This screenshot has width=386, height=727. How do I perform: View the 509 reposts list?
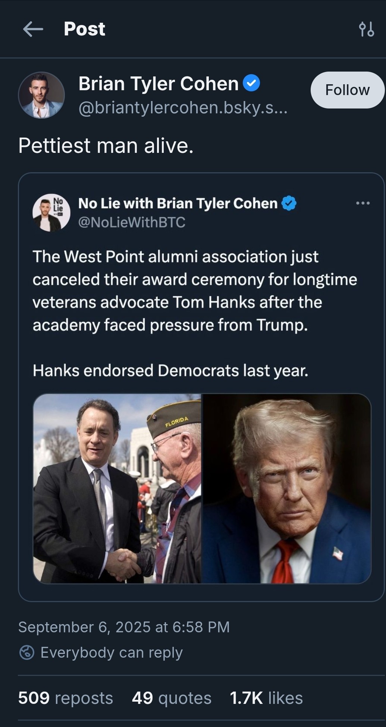tap(65, 698)
